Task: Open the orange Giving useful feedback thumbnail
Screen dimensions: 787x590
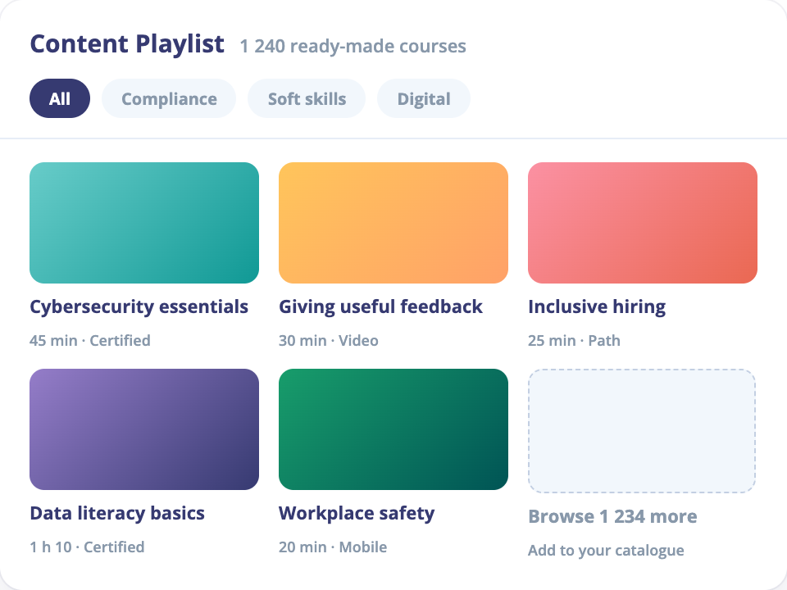Action: [393, 223]
